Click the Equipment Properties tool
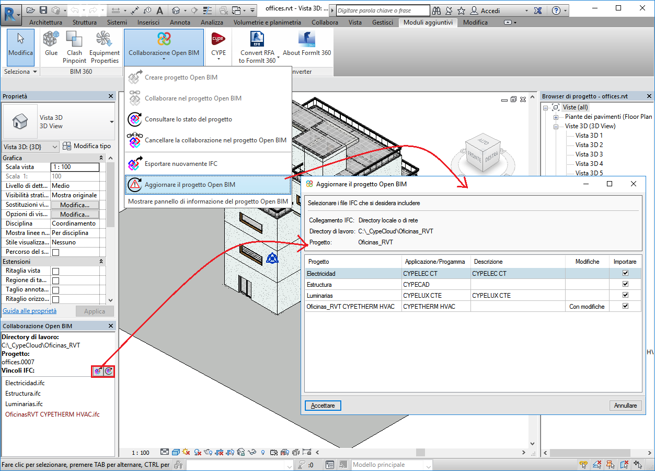The height and width of the screenshot is (471, 655). (105, 47)
